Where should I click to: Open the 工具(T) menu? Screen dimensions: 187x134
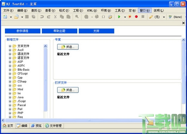click(120, 11)
